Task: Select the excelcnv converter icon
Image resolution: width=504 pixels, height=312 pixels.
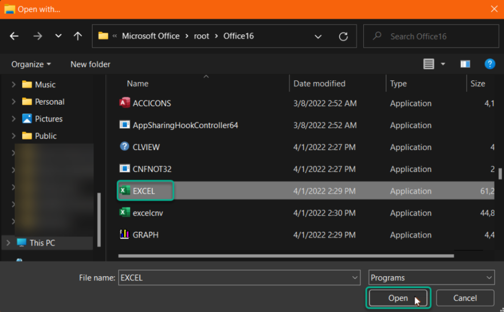Action: (124, 213)
